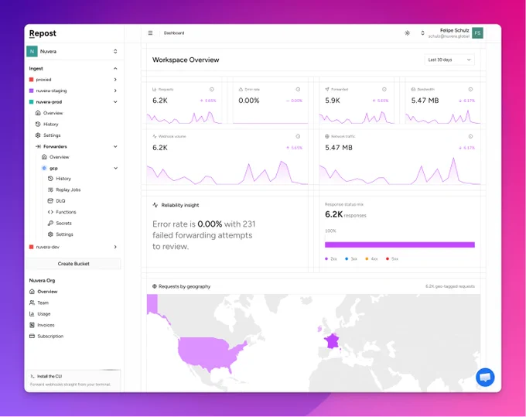The height and width of the screenshot is (417, 526).
Task: Click the 4xx orange legend dot
Action: [367, 258]
